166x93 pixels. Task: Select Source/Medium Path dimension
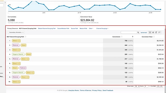[x=63, y=28]
